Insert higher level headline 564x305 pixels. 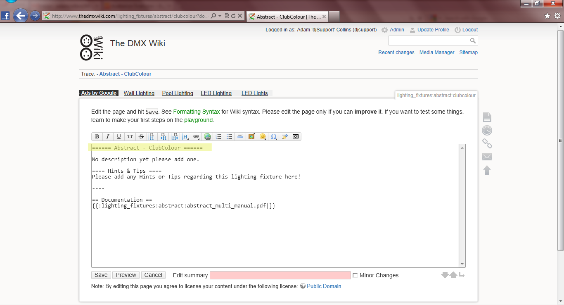click(175, 136)
